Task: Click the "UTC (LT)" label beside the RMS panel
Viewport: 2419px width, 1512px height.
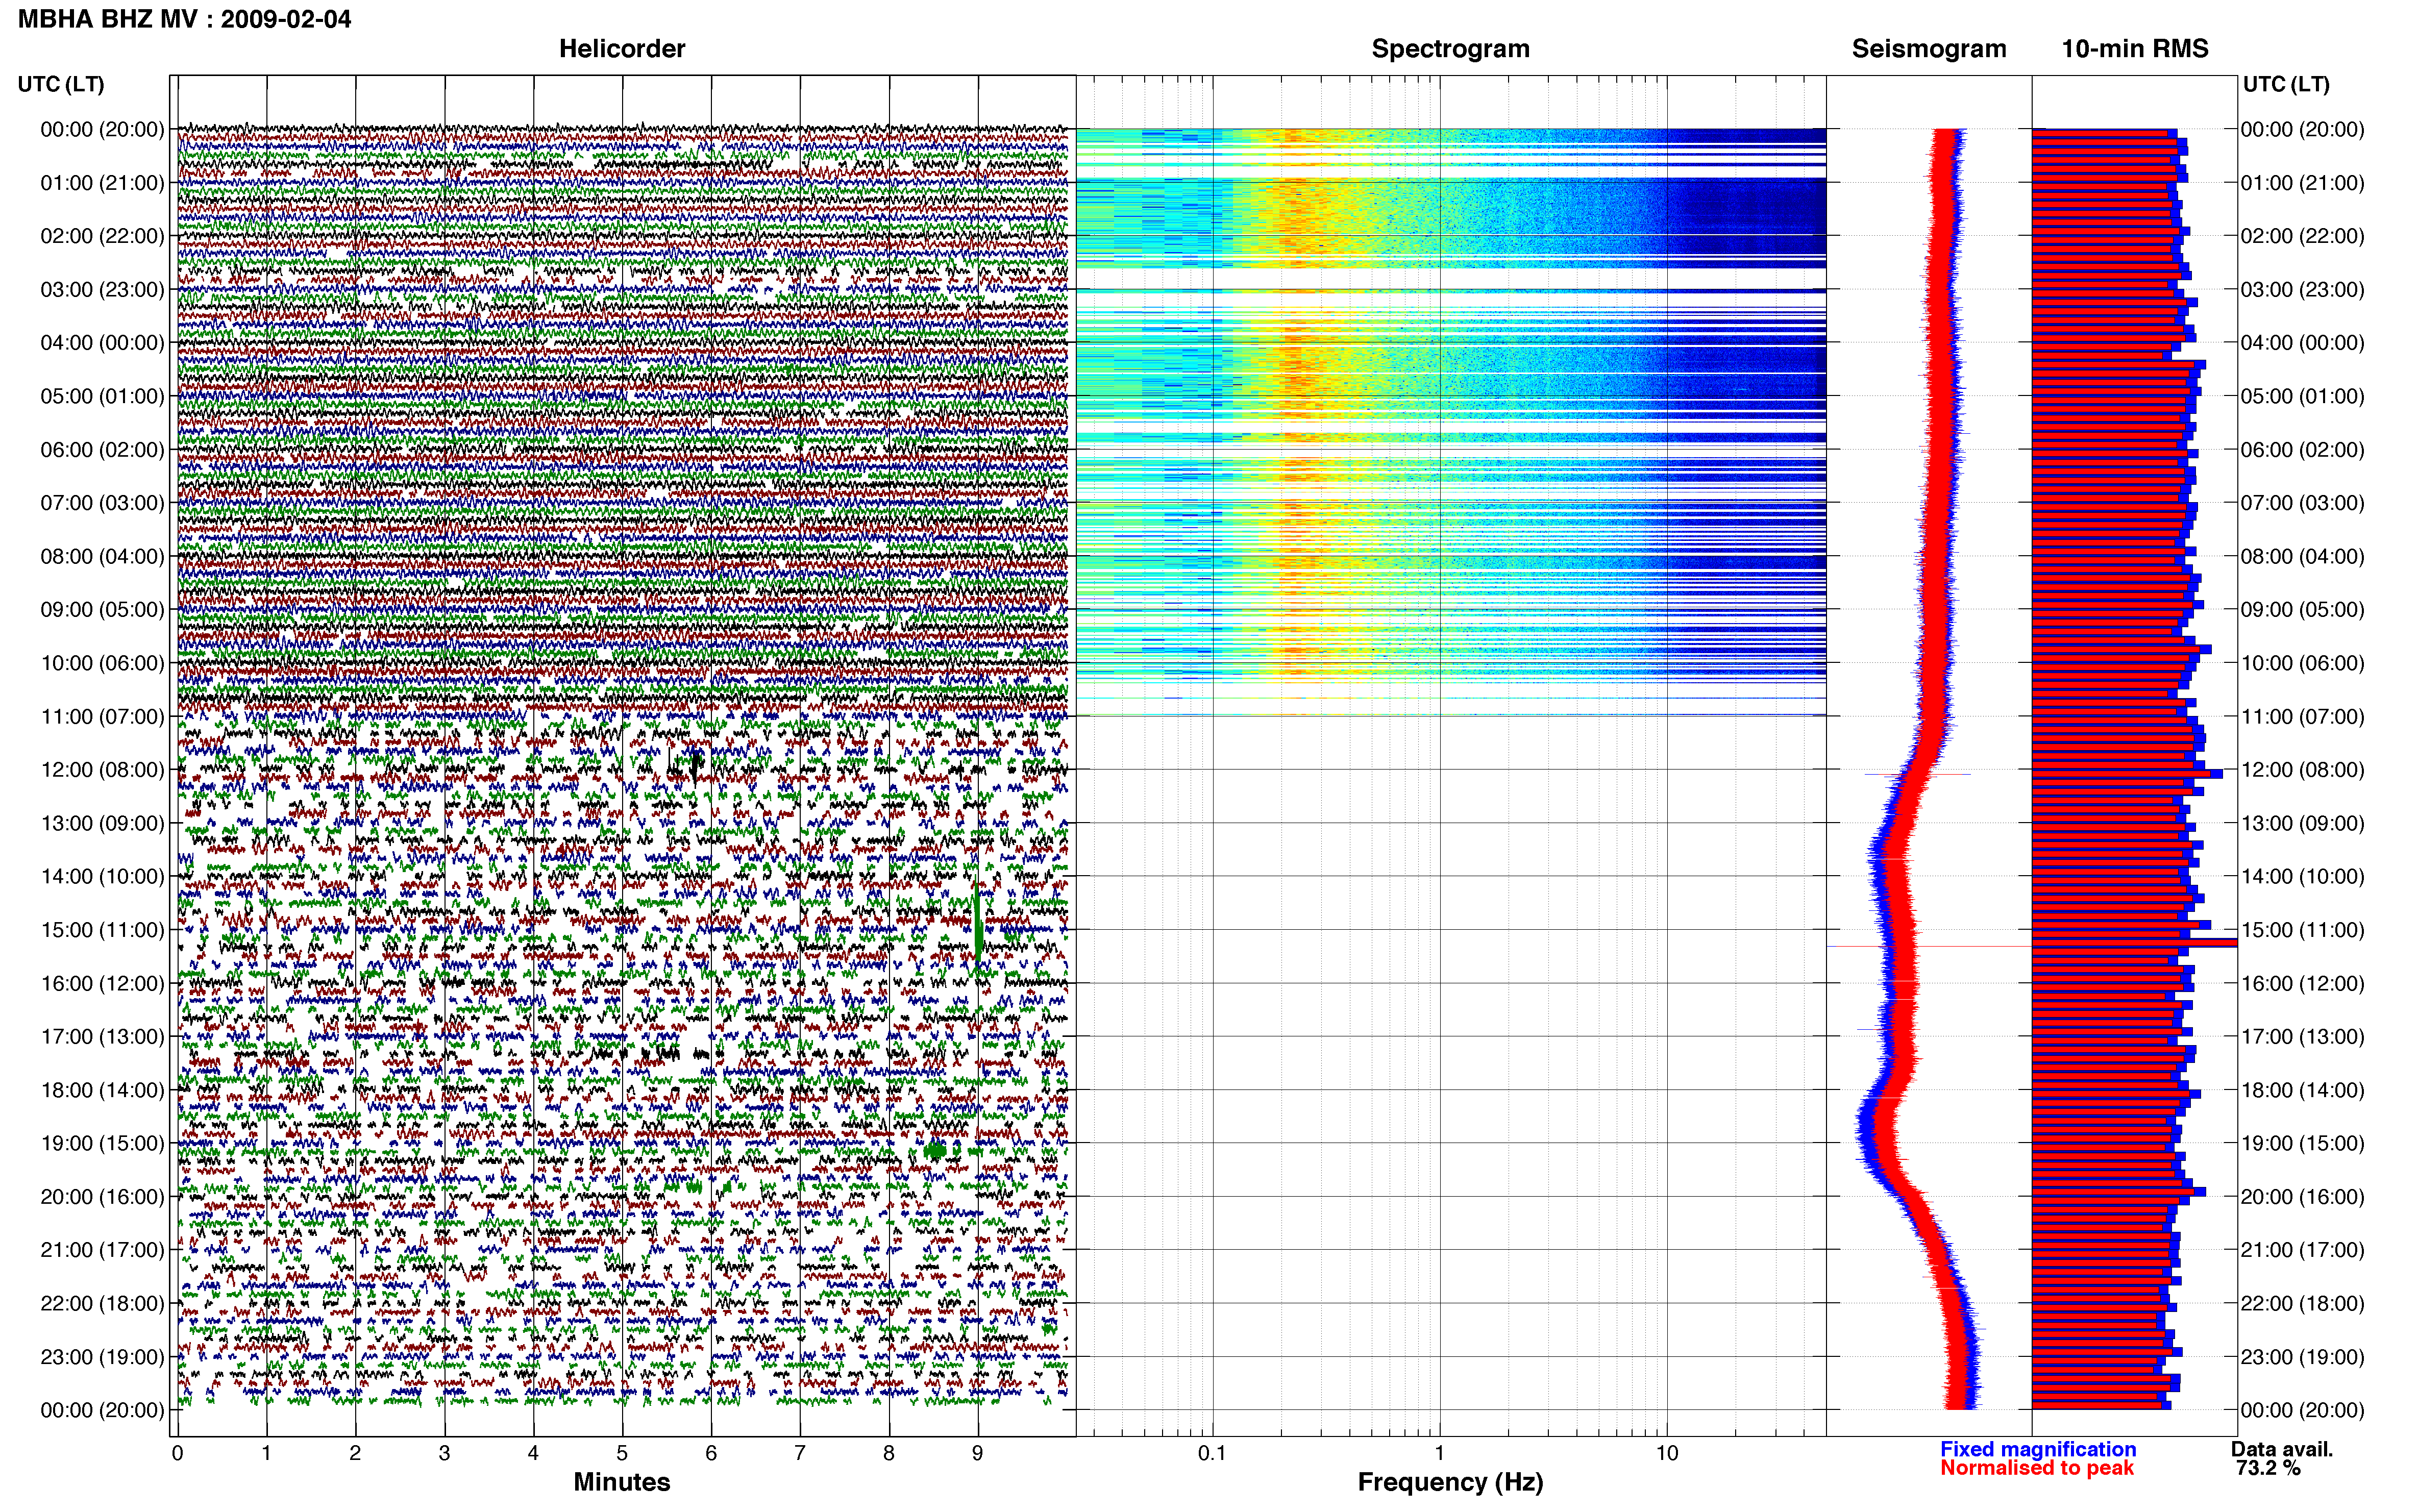Action: (2286, 84)
